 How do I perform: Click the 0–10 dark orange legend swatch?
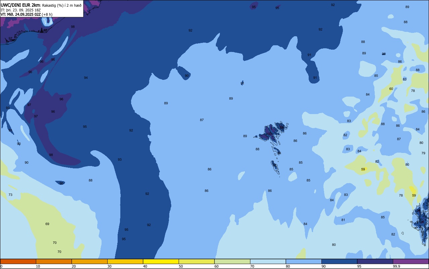click(x=18, y=261)
